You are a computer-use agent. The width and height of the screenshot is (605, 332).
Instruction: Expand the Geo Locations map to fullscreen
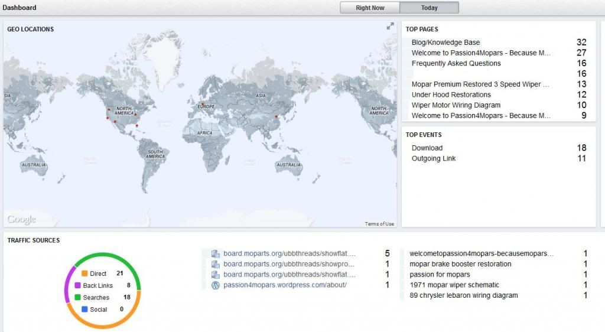tap(391, 26)
